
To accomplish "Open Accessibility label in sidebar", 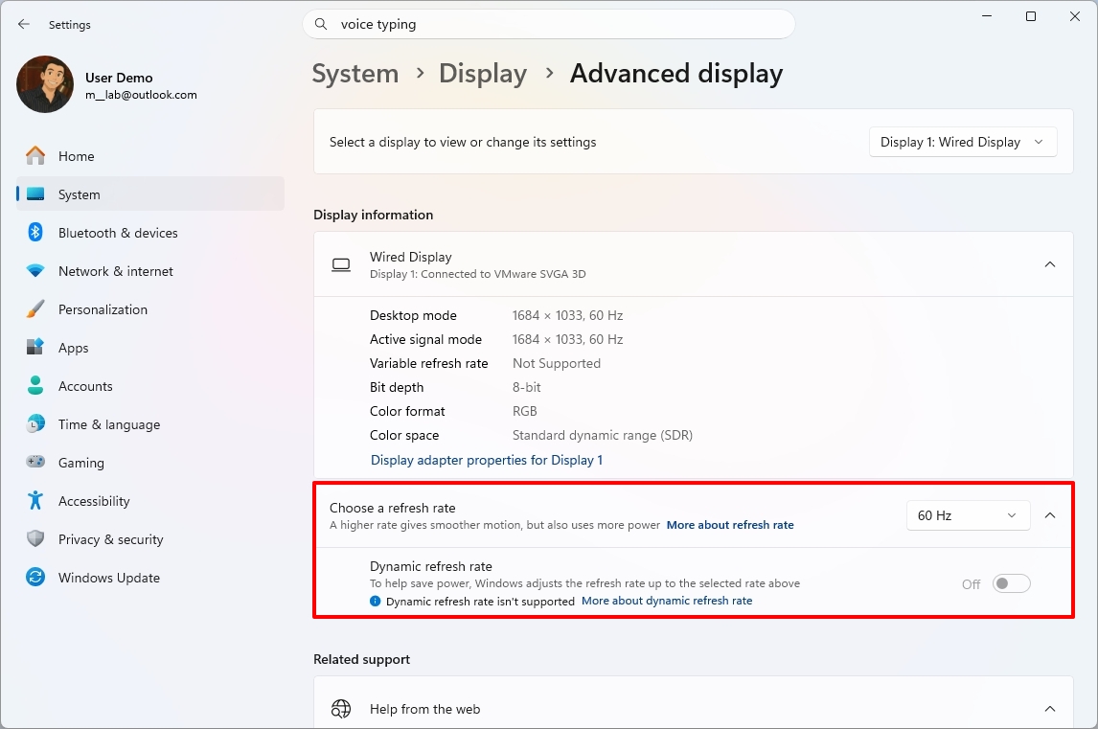I will (x=94, y=501).
